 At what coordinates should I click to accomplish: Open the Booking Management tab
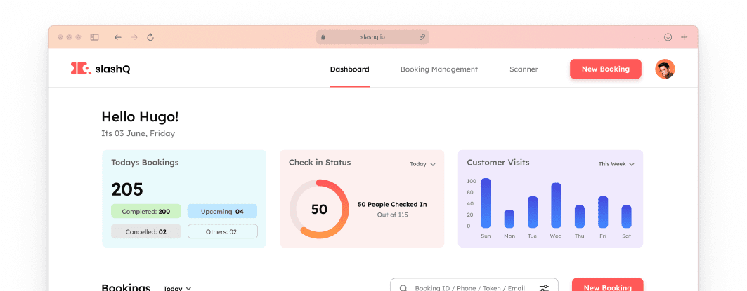[x=439, y=69]
